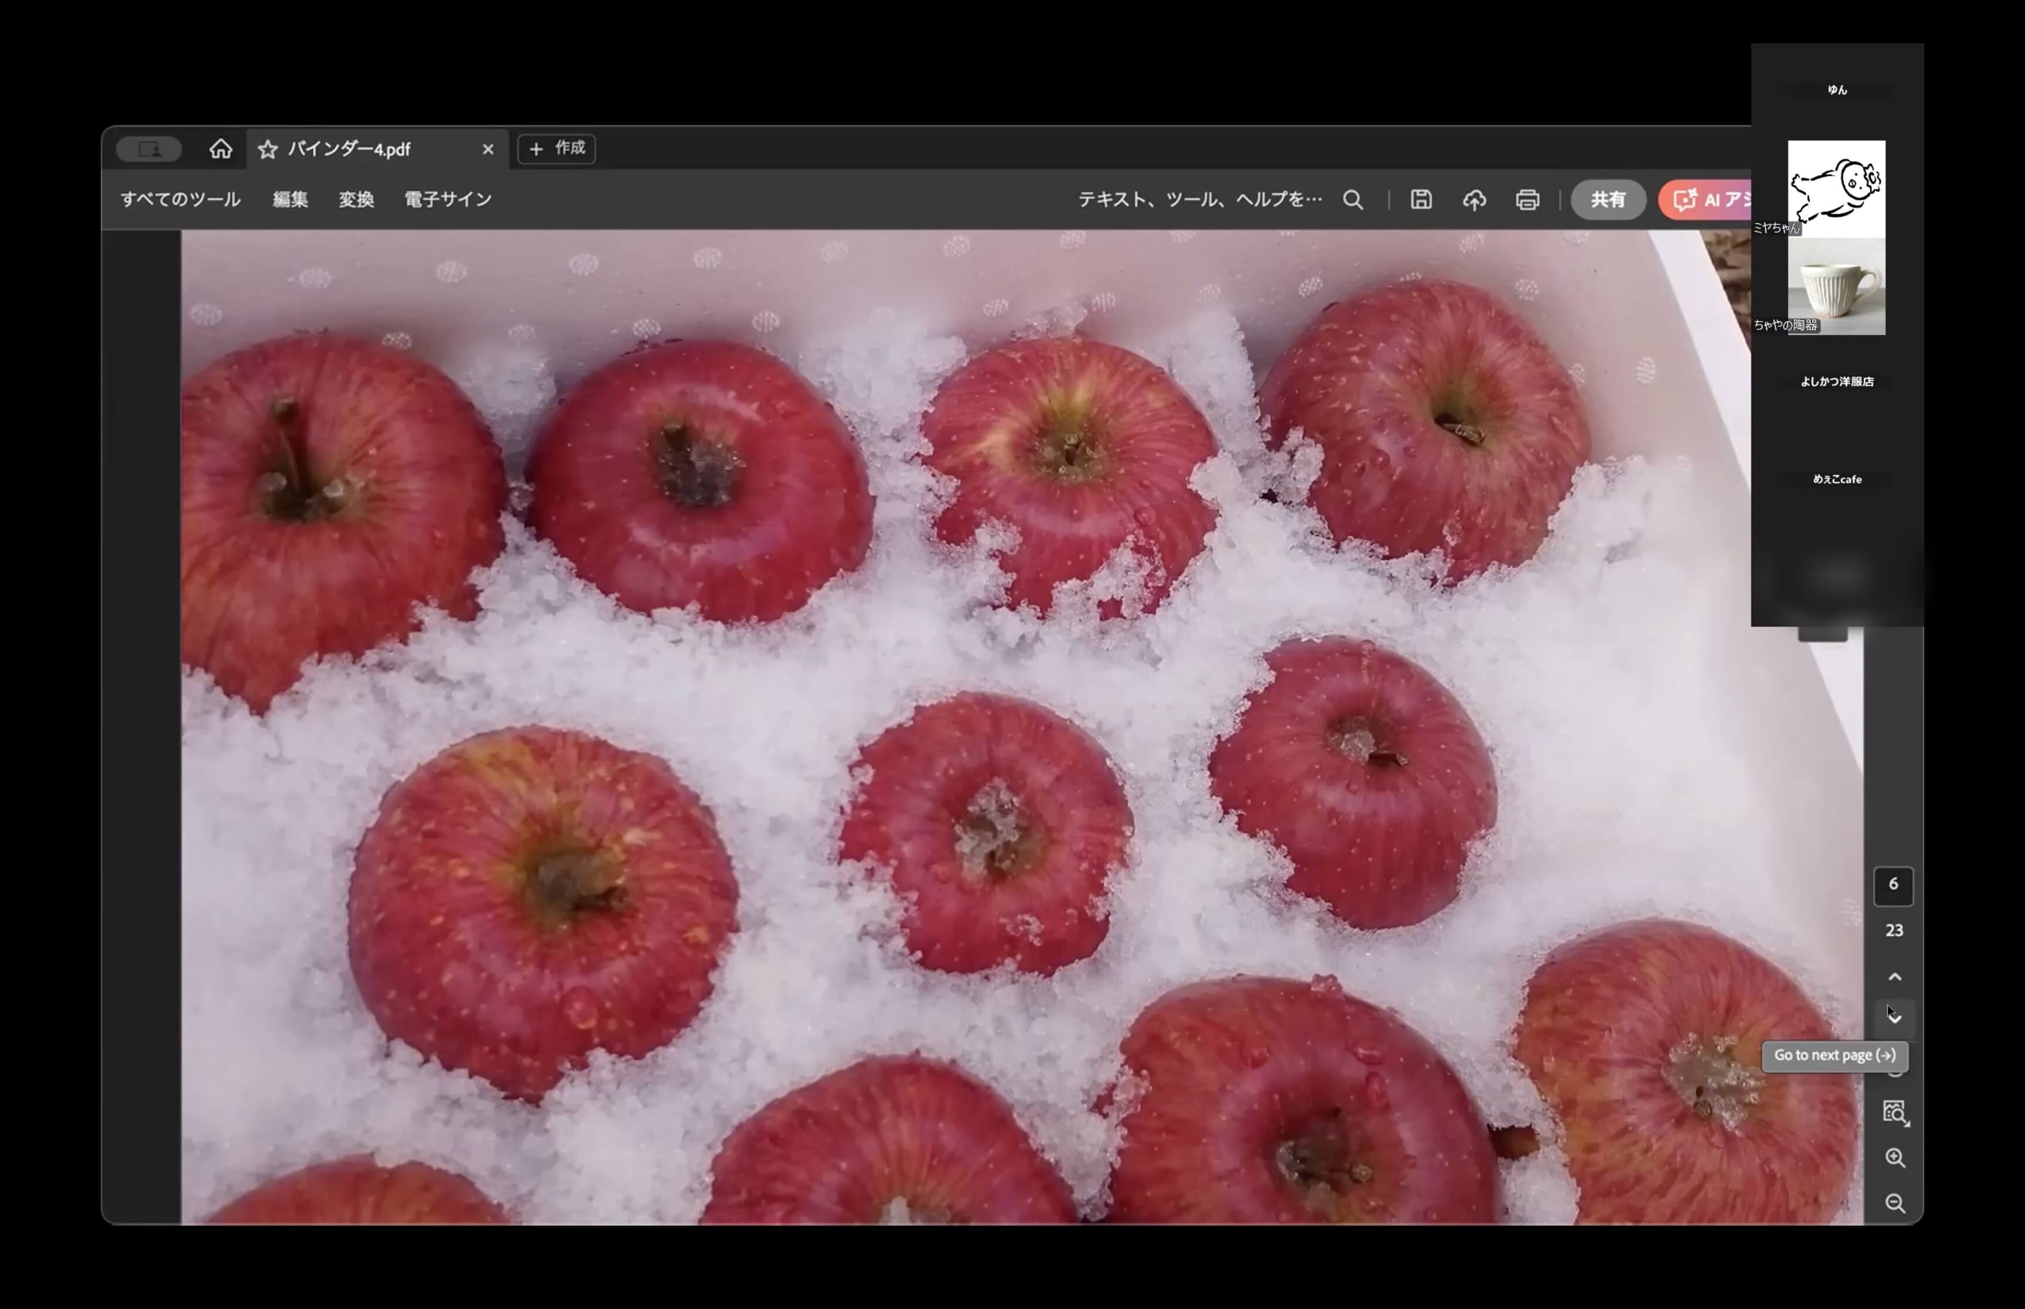Select the ちゃやの陶器 mug thumbnail
Image resolution: width=2025 pixels, height=1309 pixels.
[1836, 287]
